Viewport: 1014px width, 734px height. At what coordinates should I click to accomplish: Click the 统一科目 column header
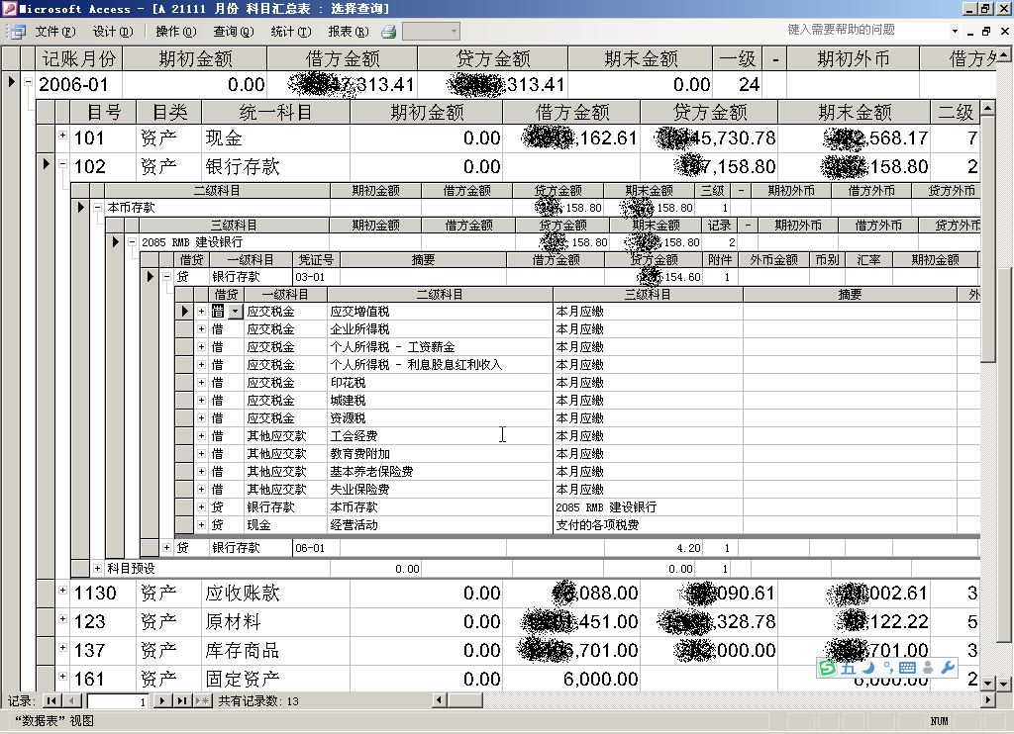(x=275, y=112)
